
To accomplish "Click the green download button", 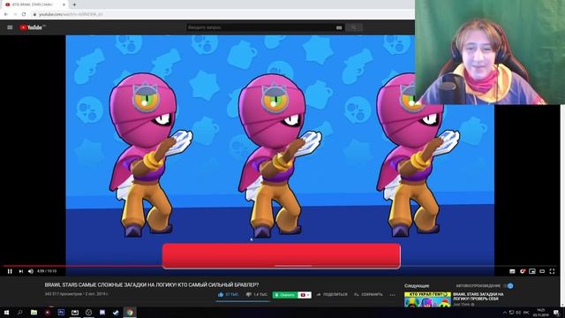I will [285, 295].
